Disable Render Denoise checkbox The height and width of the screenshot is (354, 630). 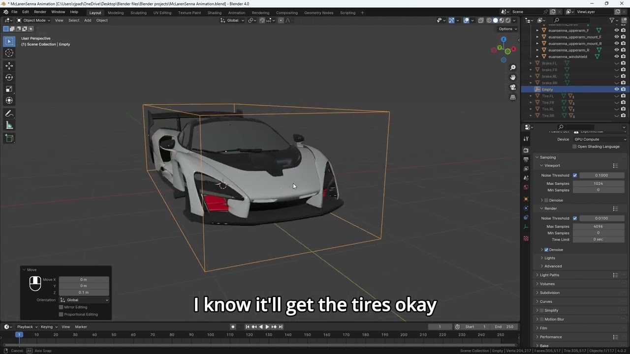pyautogui.click(x=546, y=250)
